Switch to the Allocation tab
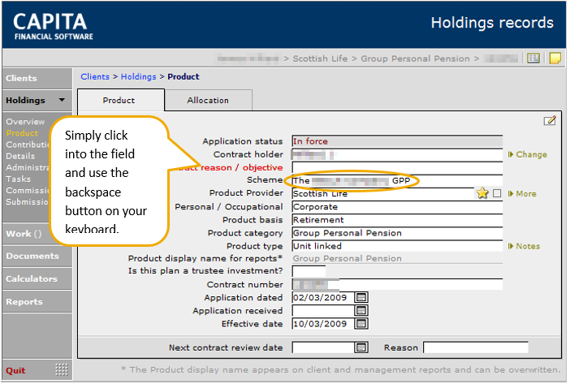Viewport: 570px width, 384px height. pyautogui.click(x=208, y=101)
